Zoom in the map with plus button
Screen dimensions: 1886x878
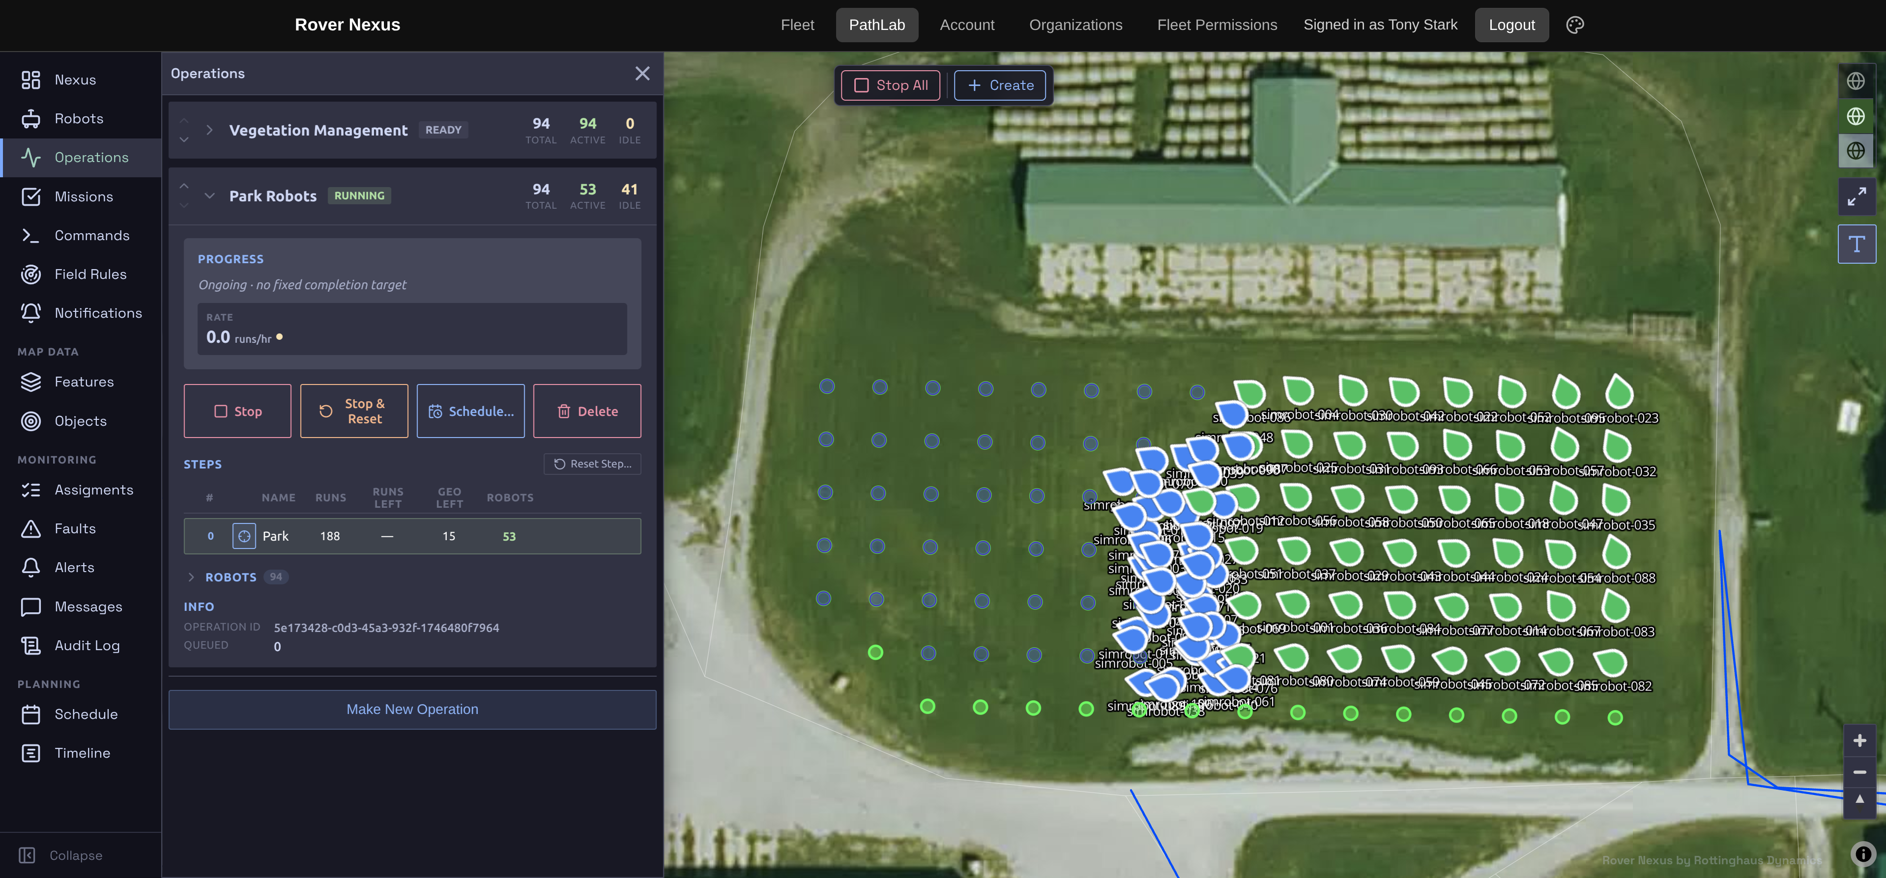pos(1859,741)
